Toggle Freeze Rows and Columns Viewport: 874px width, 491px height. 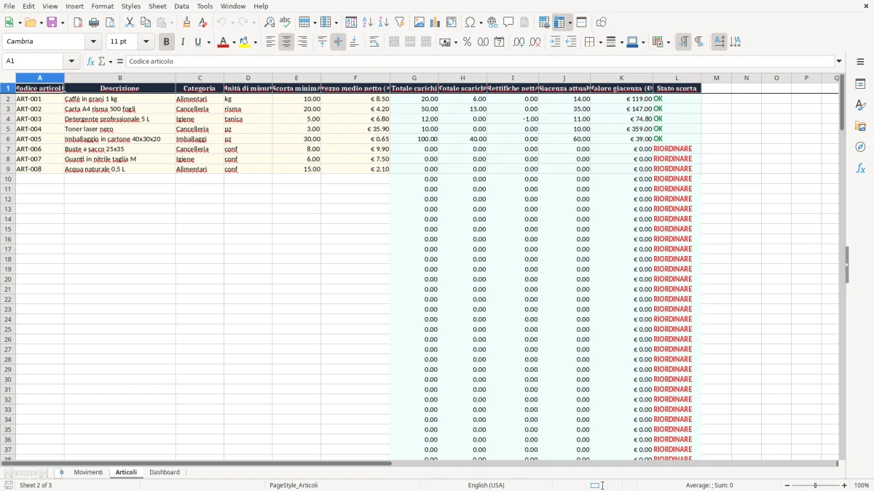tap(559, 23)
